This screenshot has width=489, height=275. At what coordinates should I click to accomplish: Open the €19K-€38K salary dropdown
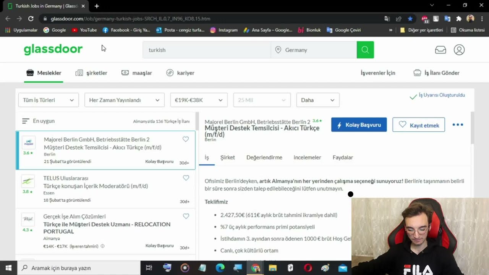click(x=199, y=100)
